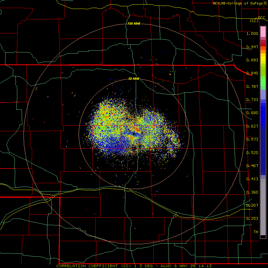Click the 0.573 scale value

coord(252,139)
